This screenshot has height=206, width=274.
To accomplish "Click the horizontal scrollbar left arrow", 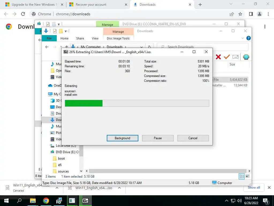I will tap(87, 171).
